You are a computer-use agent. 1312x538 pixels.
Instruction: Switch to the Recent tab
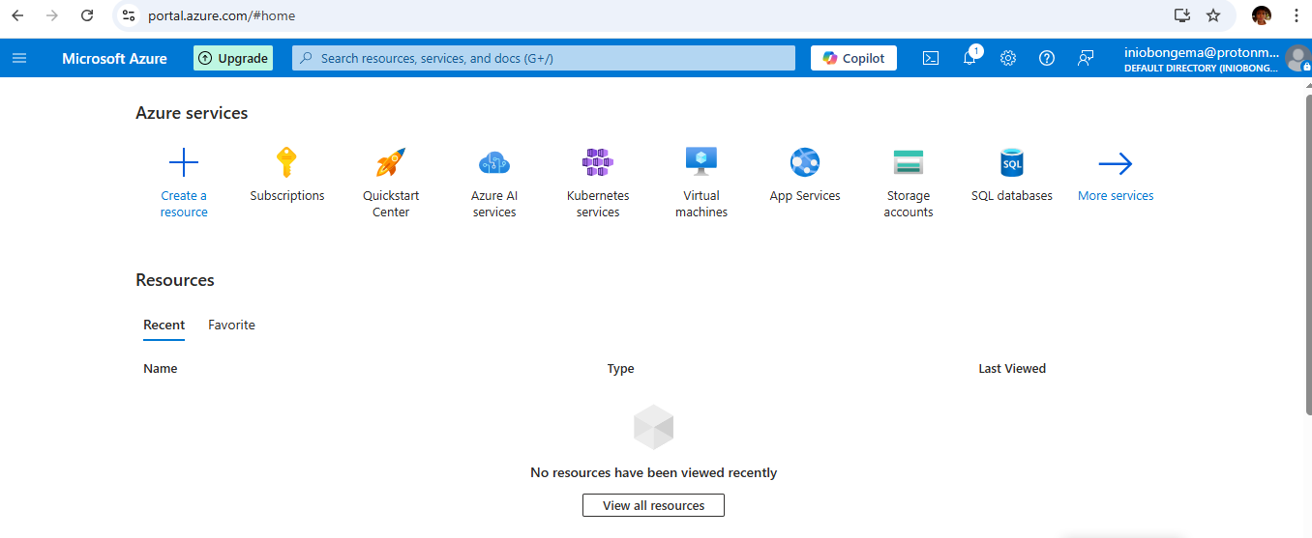click(164, 326)
